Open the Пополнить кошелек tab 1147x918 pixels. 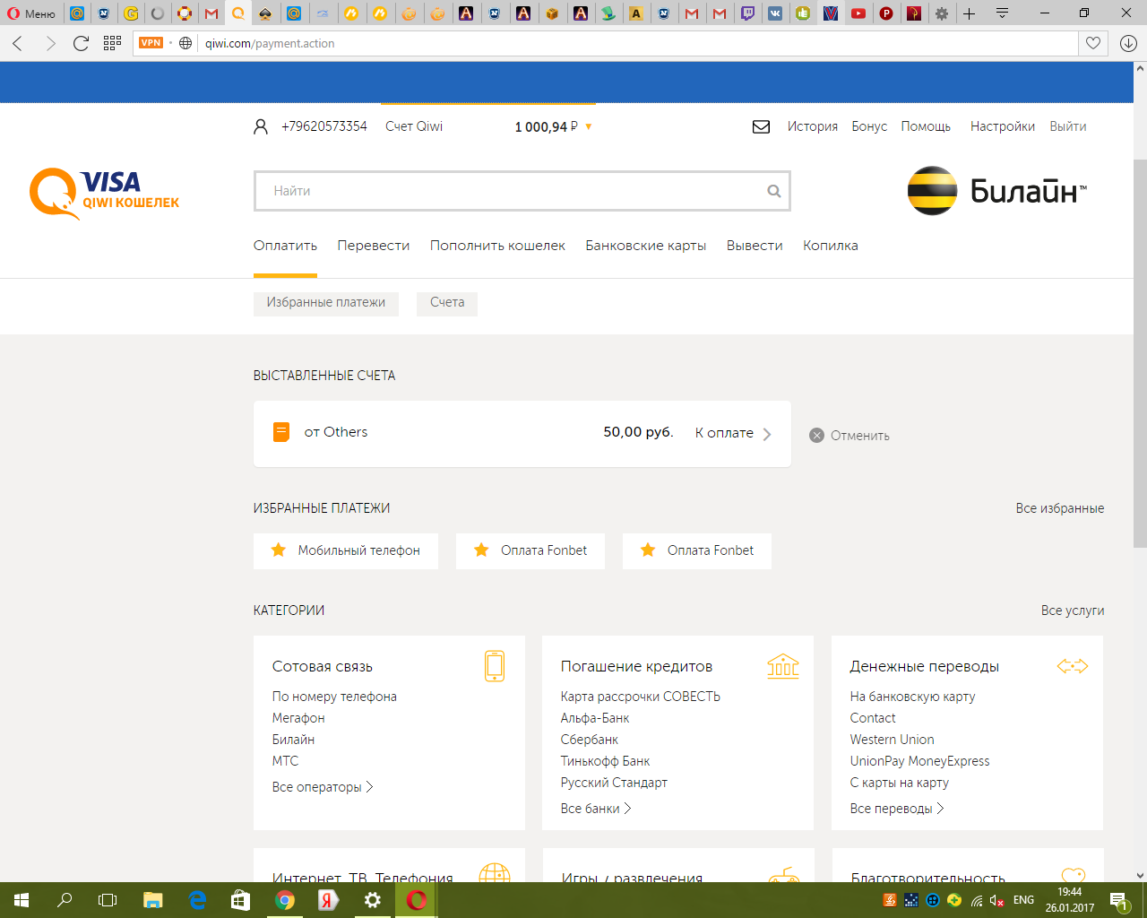pos(497,246)
